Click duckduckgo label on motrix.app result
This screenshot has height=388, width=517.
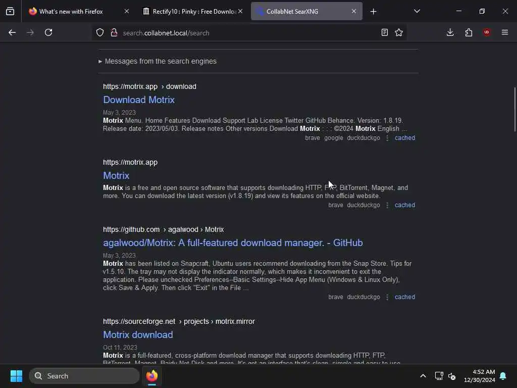[x=364, y=205]
